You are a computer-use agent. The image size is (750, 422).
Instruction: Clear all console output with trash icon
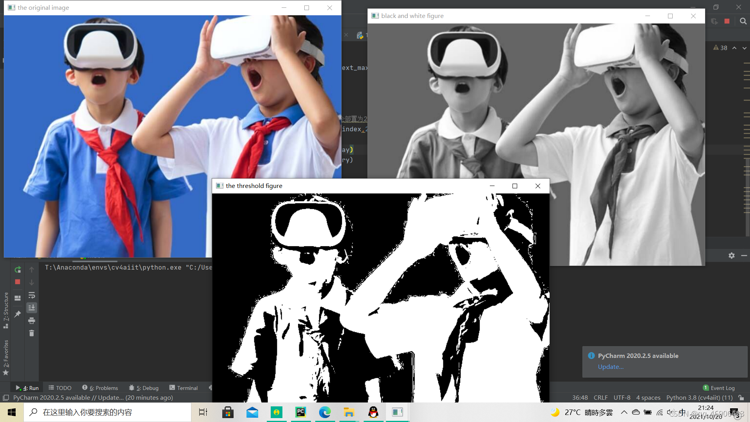[x=32, y=333]
